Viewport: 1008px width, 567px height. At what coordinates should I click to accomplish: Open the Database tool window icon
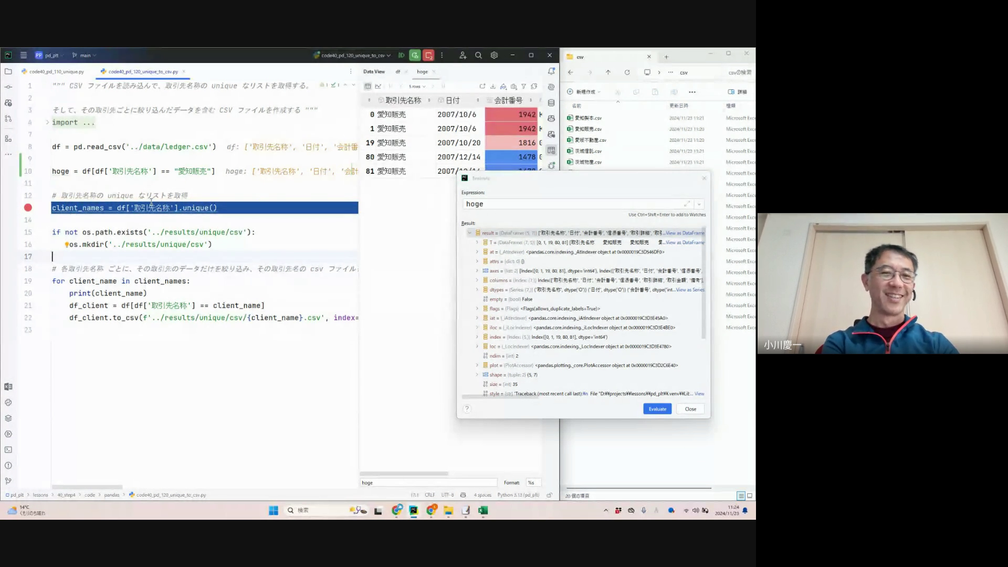551,103
